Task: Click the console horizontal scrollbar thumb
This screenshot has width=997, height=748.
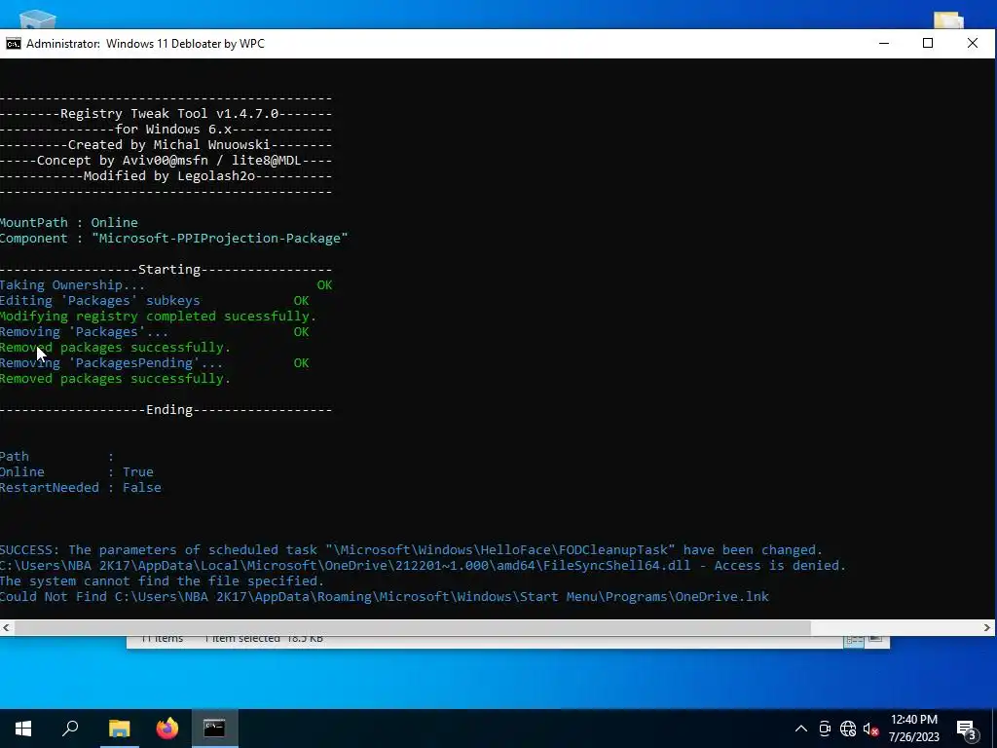Action: 413,627
